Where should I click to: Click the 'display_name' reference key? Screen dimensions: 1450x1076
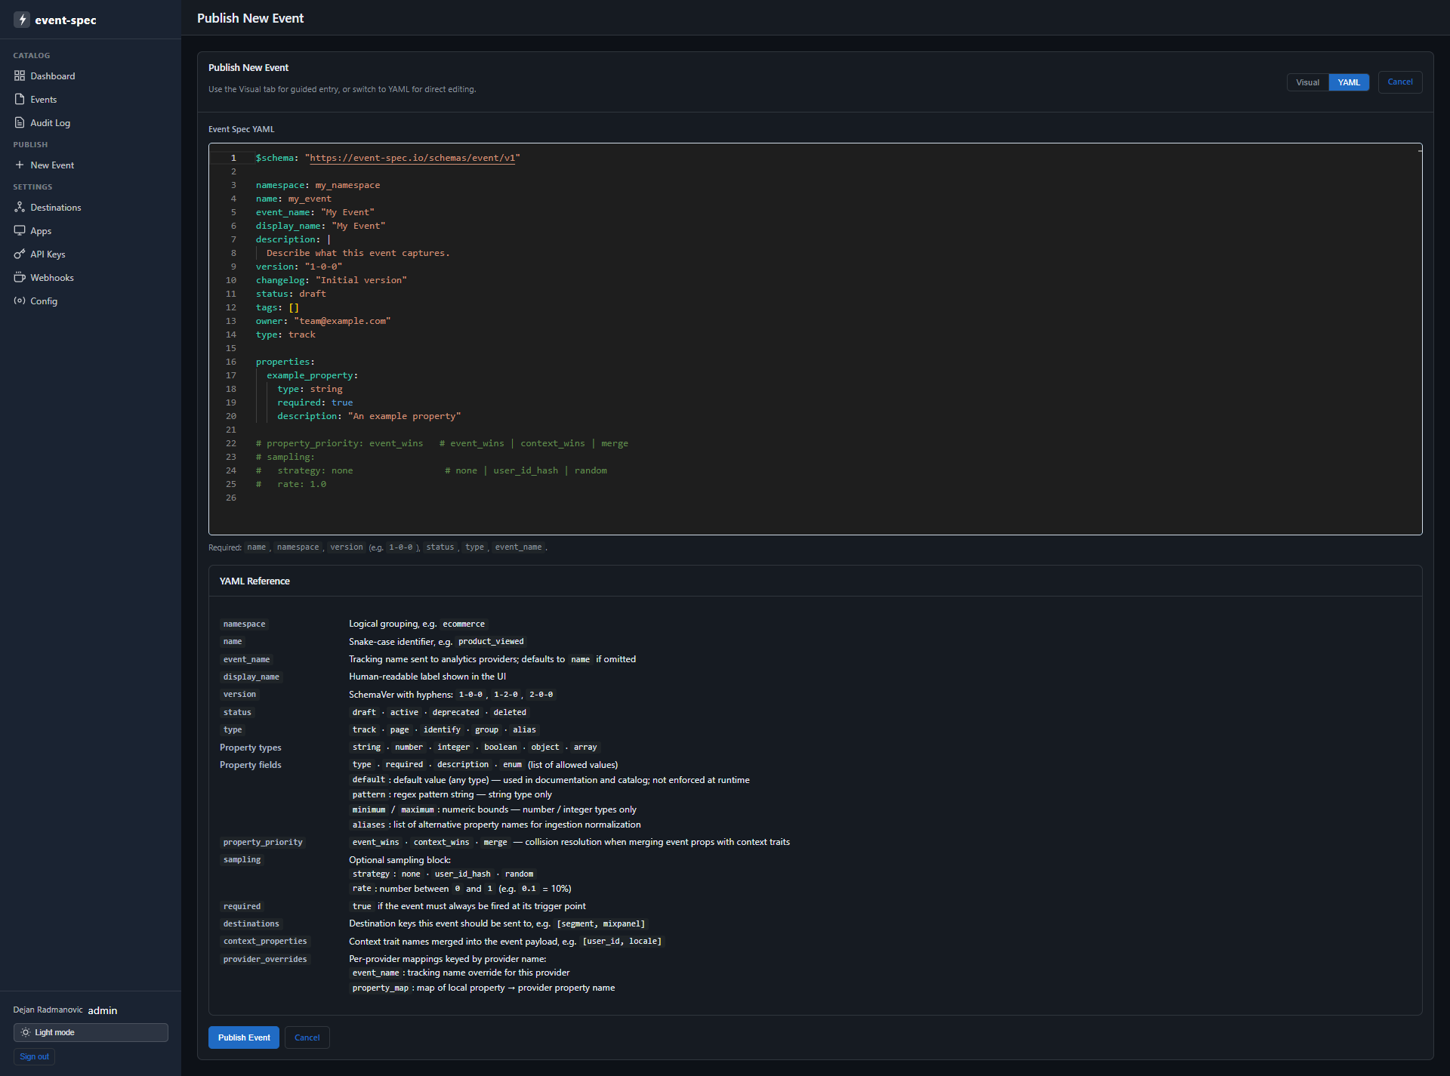(x=251, y=677)
